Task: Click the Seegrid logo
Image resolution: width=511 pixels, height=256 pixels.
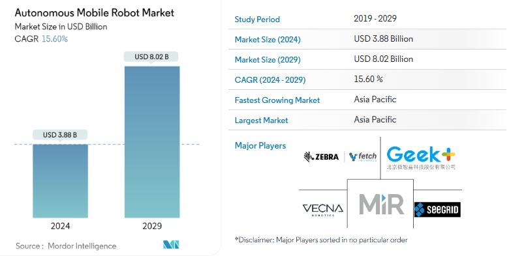Action: 437,210
